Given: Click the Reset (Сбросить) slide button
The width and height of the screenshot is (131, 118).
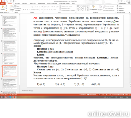Looking at the screenshot, I should point(18,8).
